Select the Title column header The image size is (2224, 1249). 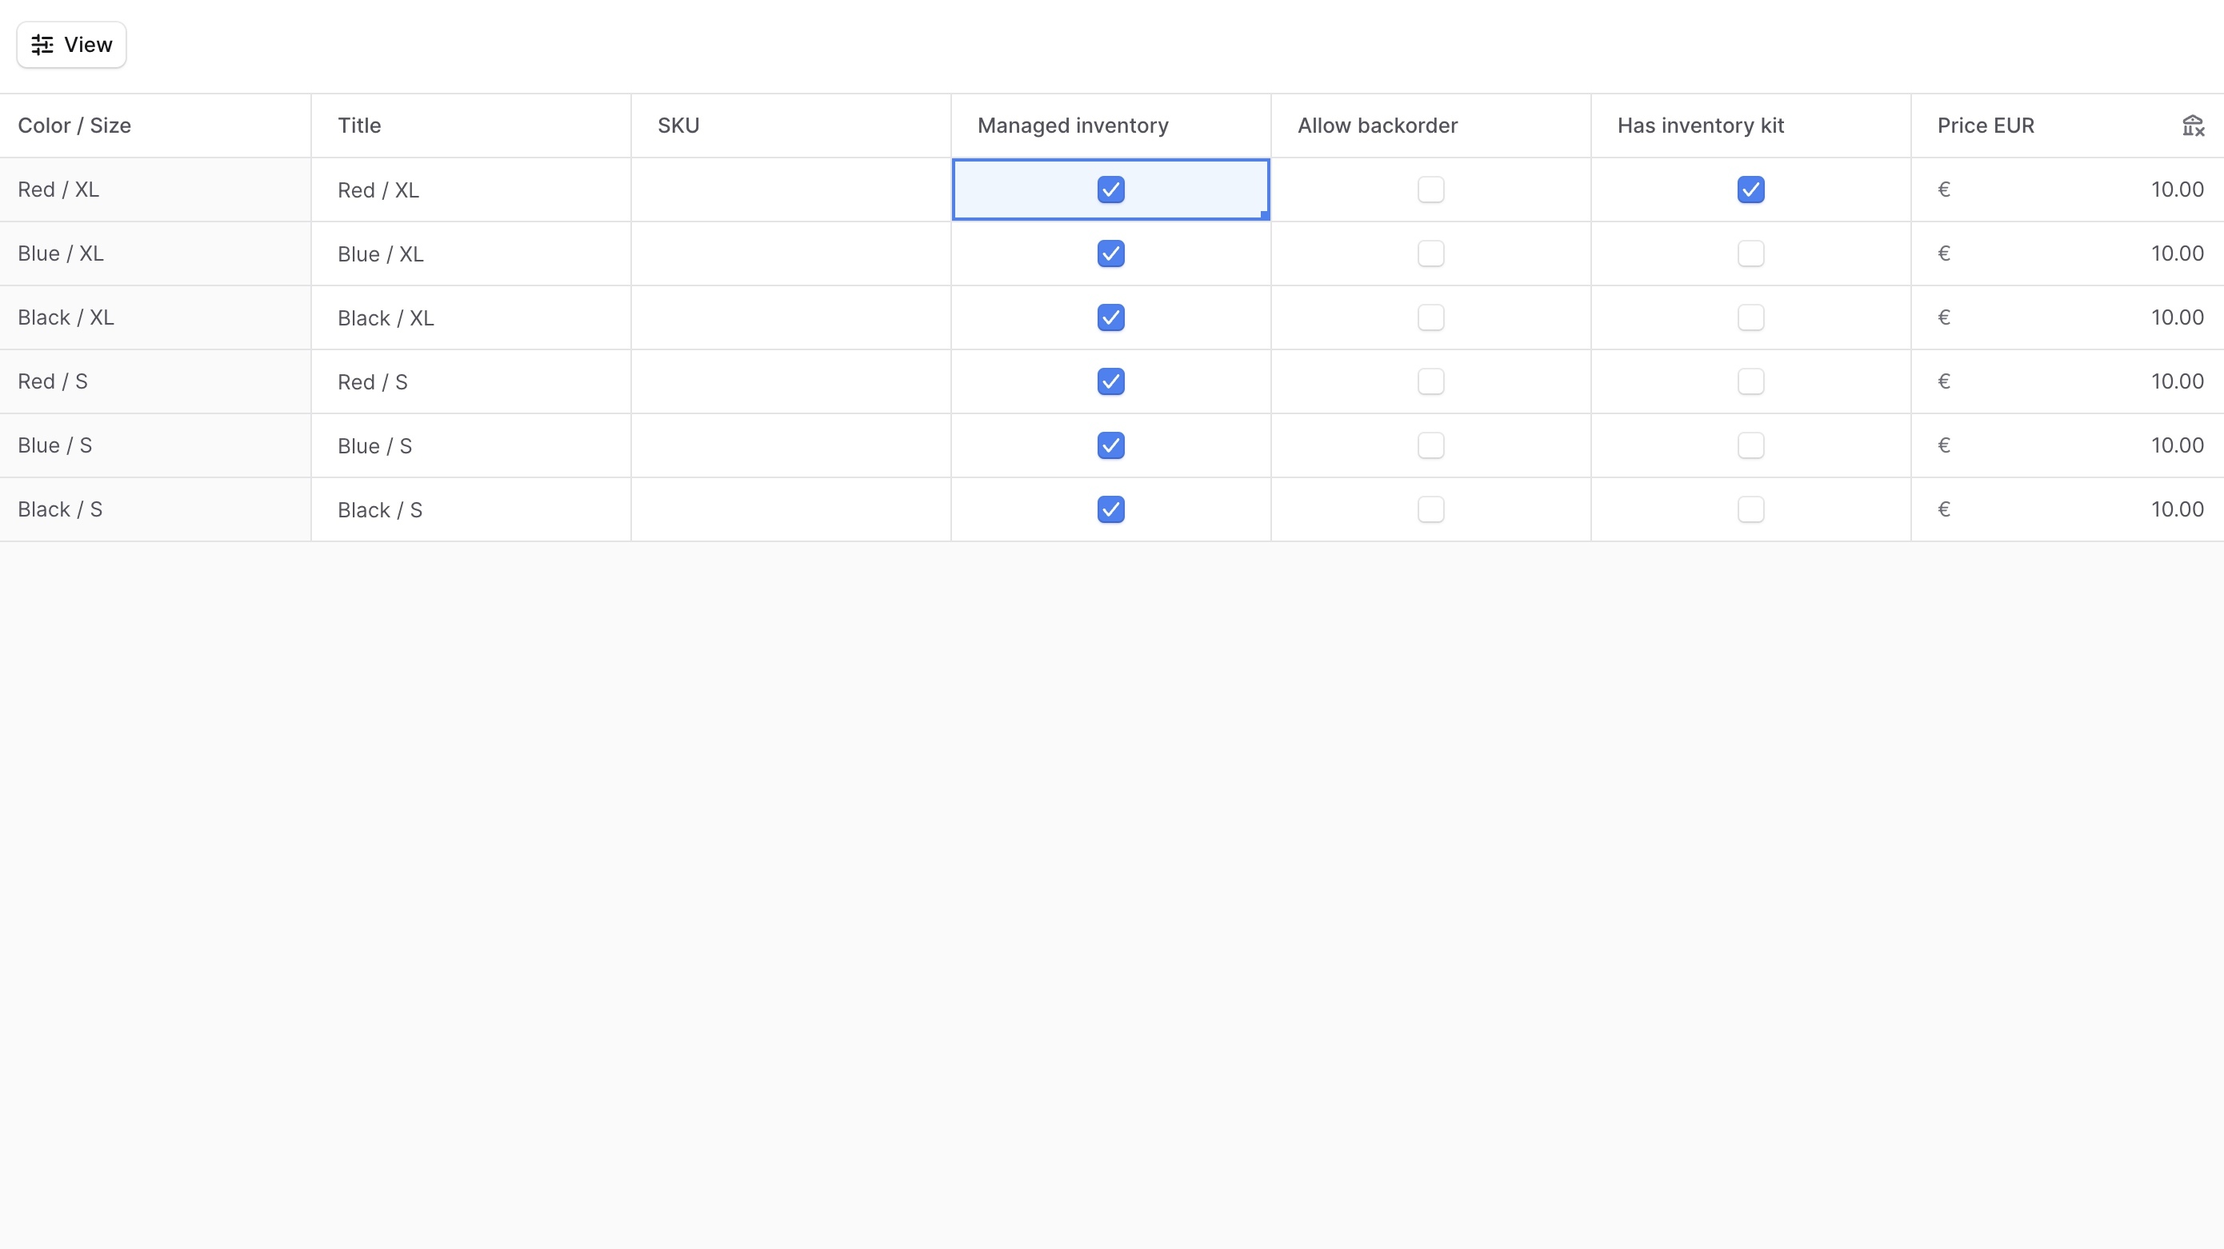point(360,126)
